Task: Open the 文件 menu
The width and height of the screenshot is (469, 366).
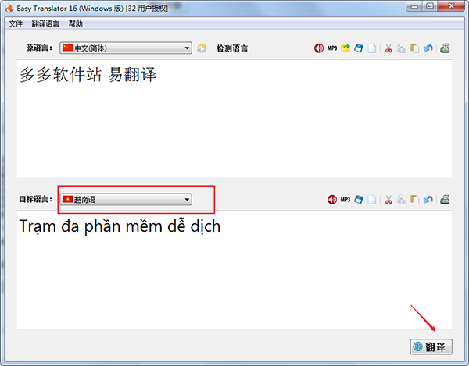Action: click(16, 24)
